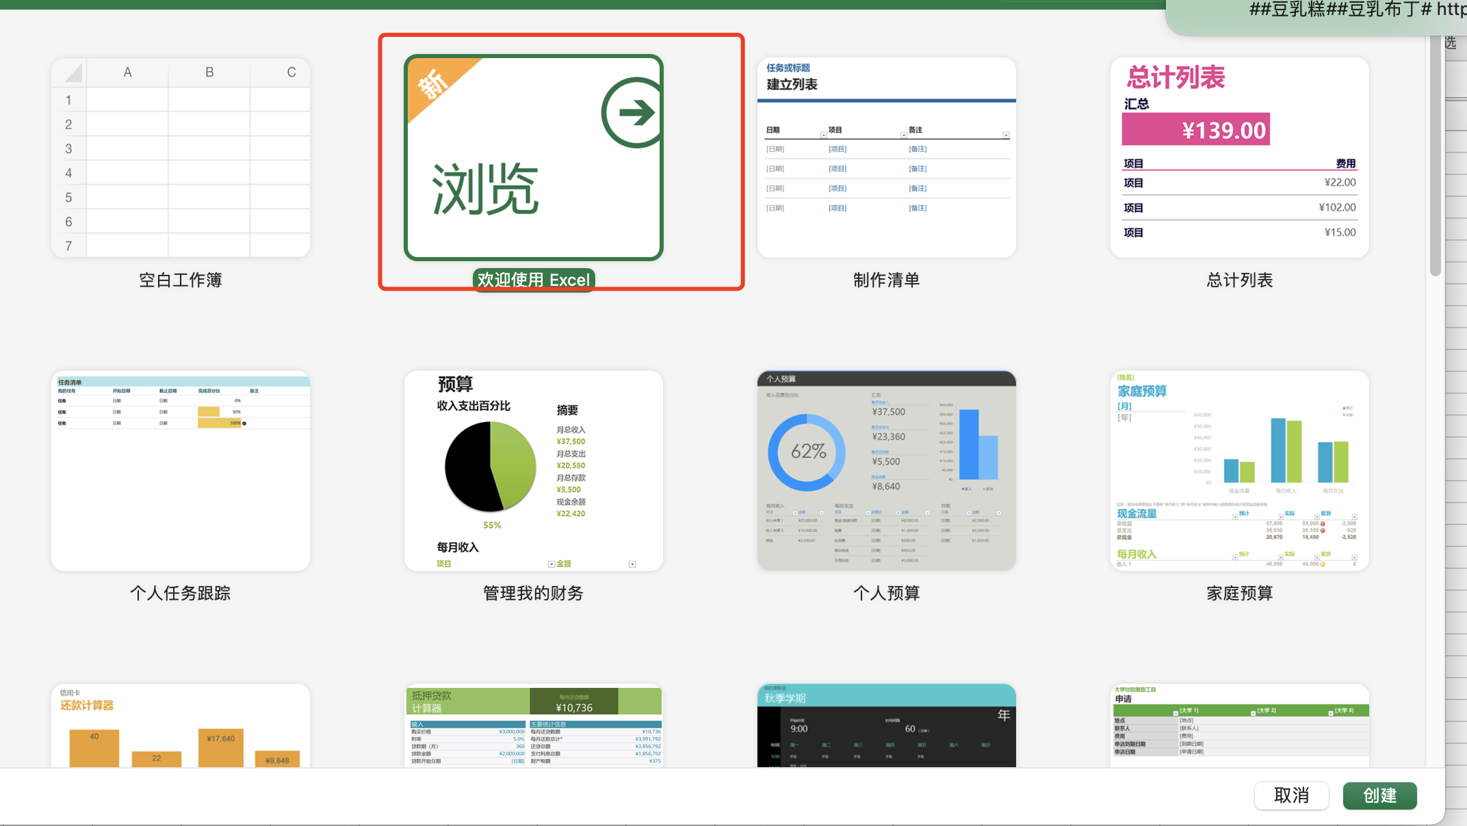Click the 欢迎使用 Excel label

click(534, 280)
